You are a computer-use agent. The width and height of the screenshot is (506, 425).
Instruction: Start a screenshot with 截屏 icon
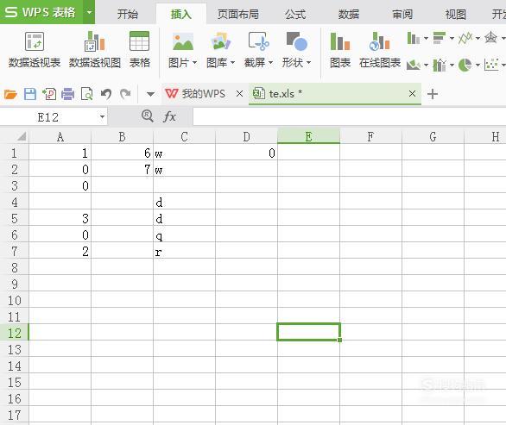258,42
